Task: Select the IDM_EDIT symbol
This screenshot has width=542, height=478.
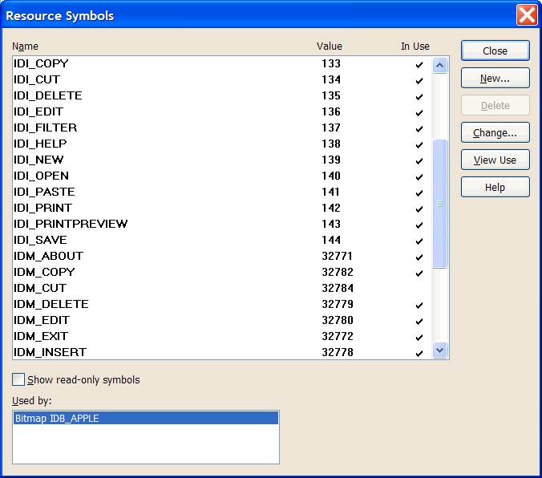Action: pos(222,320)
